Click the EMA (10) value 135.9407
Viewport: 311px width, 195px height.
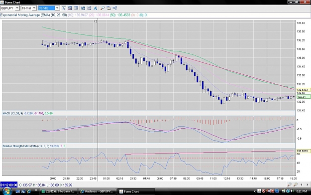click(x=81, y=15)
